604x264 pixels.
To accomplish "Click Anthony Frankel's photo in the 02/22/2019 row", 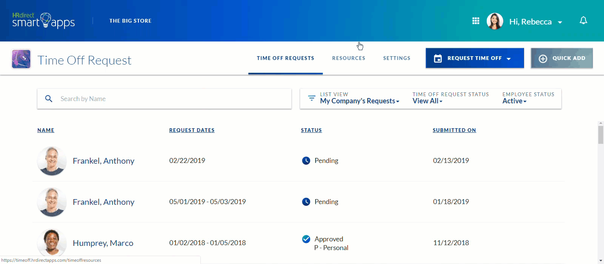I will tap(52, 161).
